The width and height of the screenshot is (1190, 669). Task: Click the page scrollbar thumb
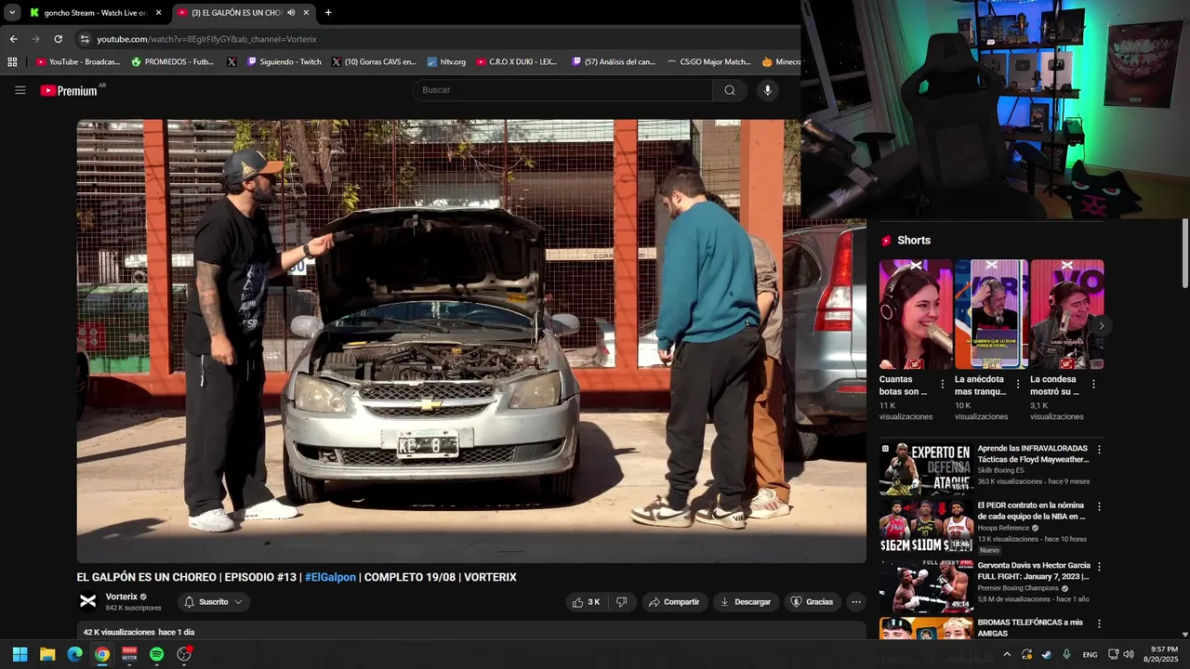click(1184, 254)
